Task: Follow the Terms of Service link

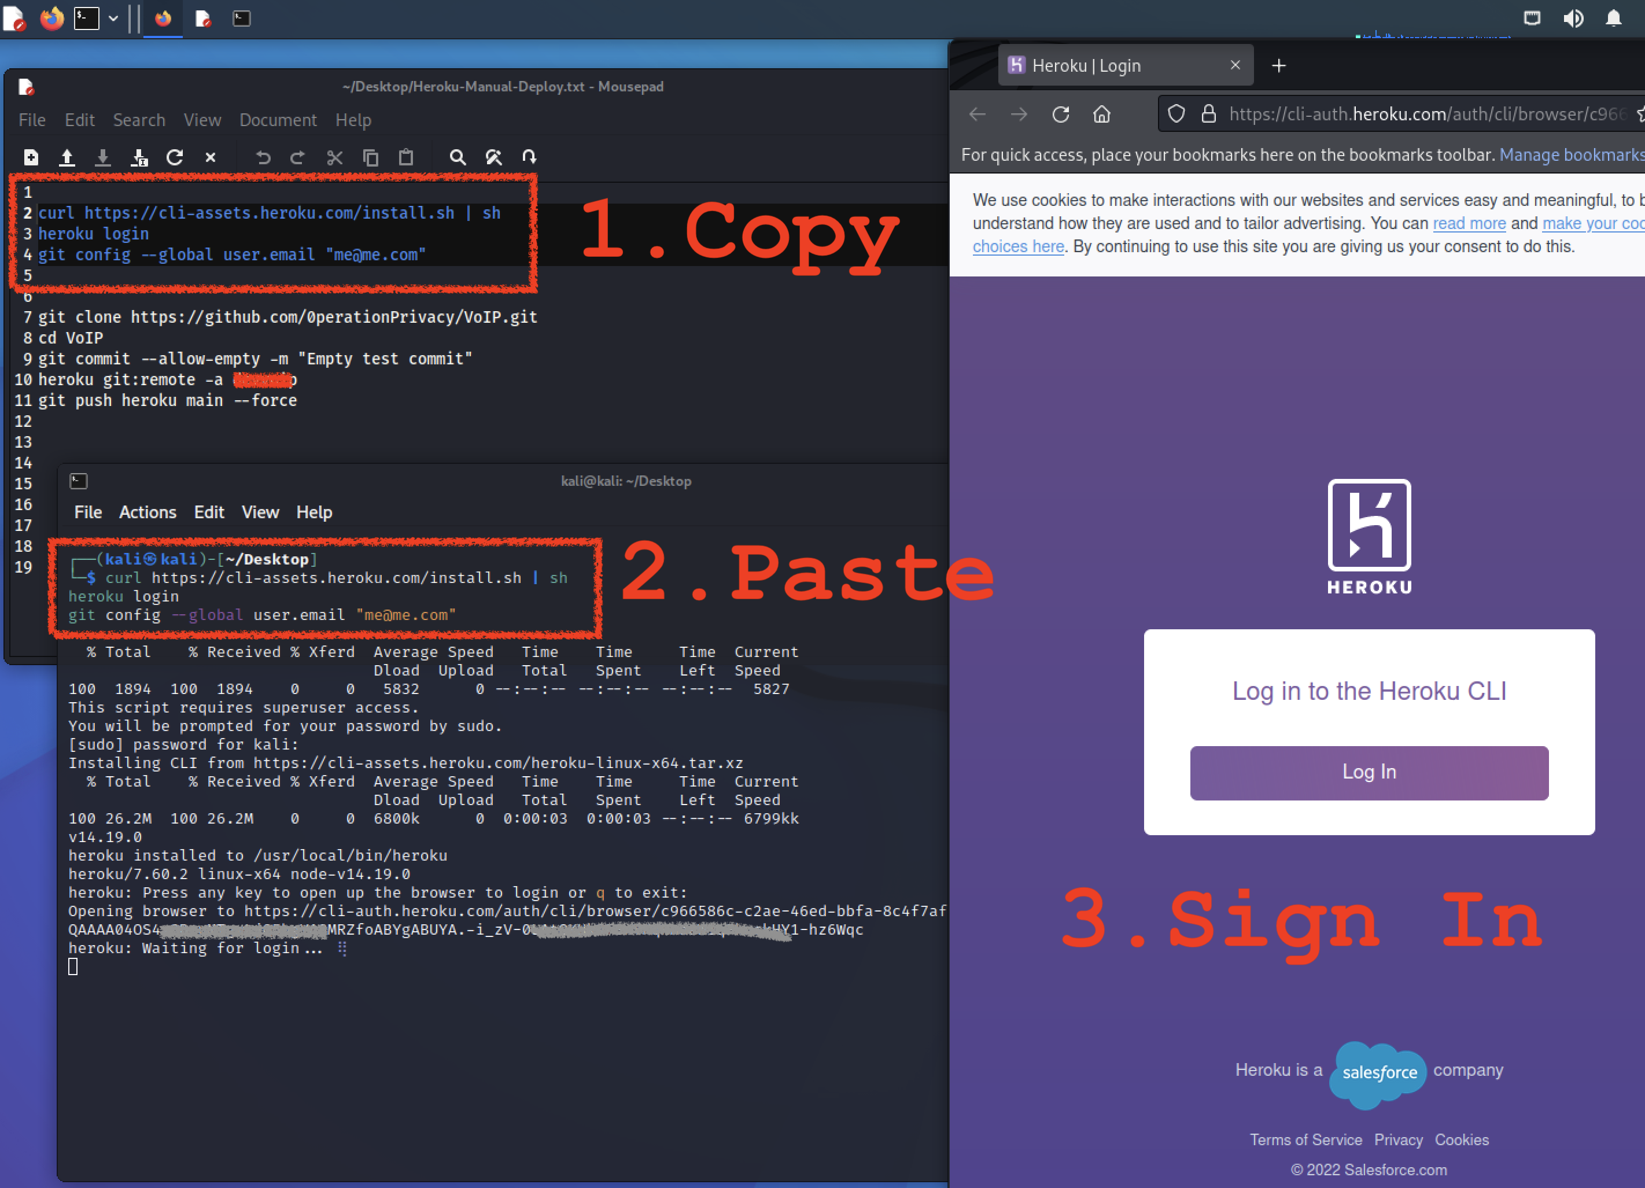Action: pyautogui.click(x=1305, y=1139)
